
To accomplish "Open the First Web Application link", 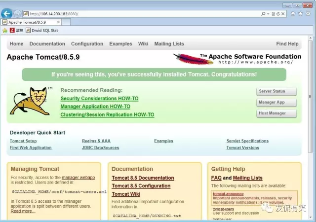I will coord(31,148).
